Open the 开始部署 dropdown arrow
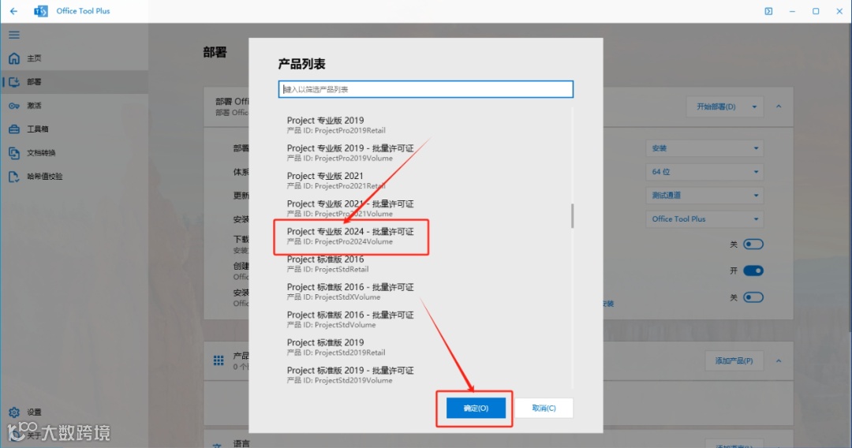The width and height of the screenshot is (852, 448). click(754, 107)
